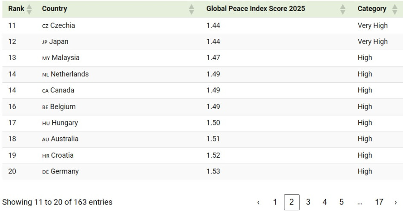Open page 5 of the table
The height and width of the screenshot is (211, 403).
tap(341, 202)
